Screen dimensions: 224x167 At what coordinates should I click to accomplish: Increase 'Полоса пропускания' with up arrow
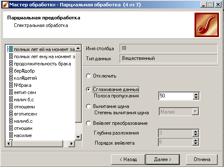(x=196, y=94)
